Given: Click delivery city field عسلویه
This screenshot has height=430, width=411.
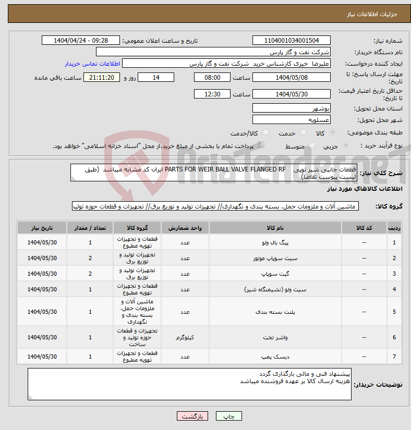Looking at the screenshot, I should (292, 119).
